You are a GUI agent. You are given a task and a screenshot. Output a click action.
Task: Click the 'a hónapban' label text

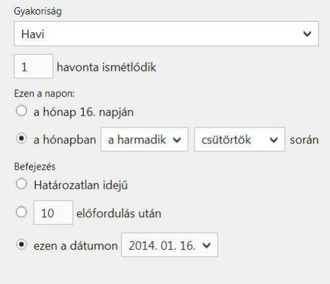click(x=65, y=140)
